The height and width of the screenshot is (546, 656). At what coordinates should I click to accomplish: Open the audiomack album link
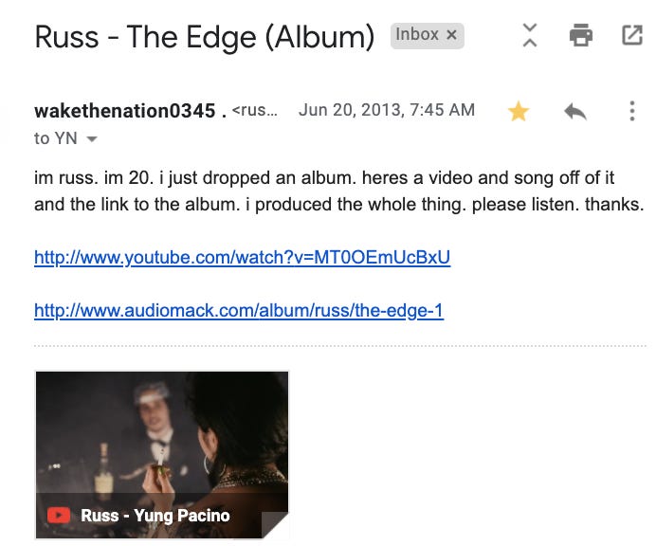[x=239, y=311]
